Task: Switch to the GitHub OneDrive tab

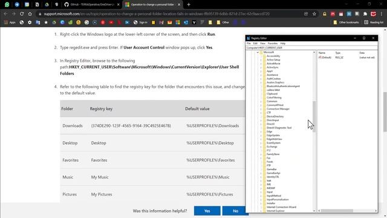Action: 92,4
